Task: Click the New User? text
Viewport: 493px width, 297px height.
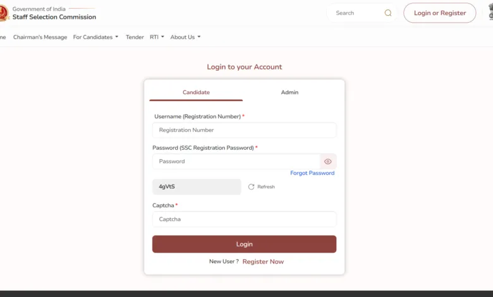Action: click(x=224, y=262)
